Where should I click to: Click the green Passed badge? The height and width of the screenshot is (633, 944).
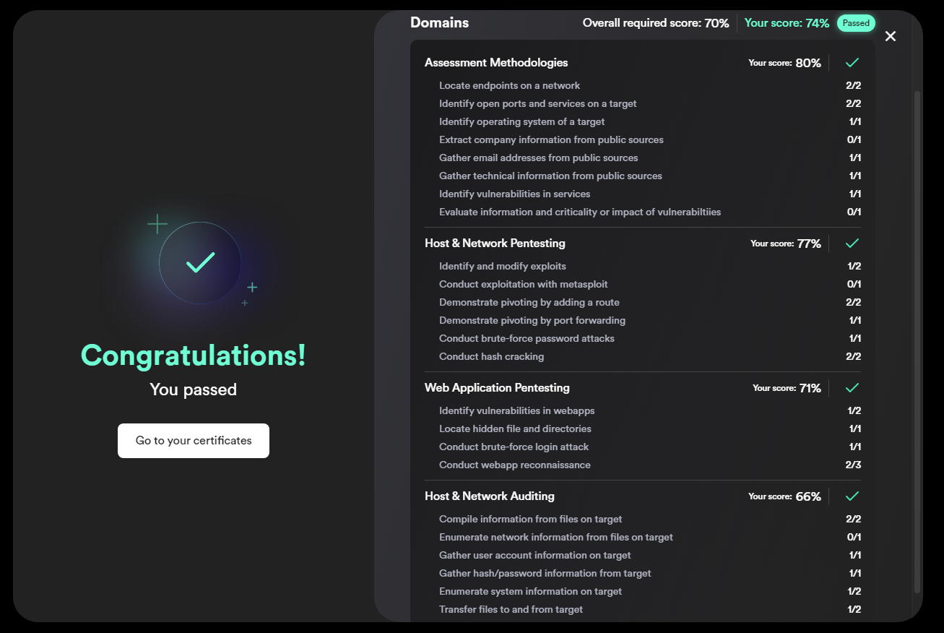click(x=856, y=23)
